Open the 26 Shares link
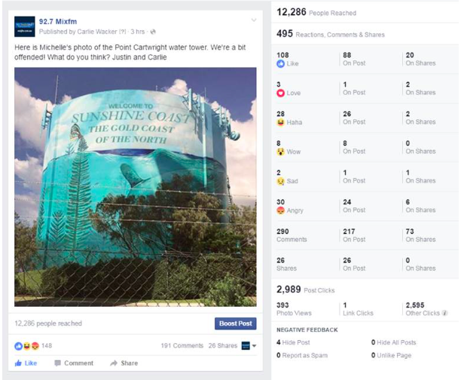Screen dimensions: 467x380 coord(223,346)
